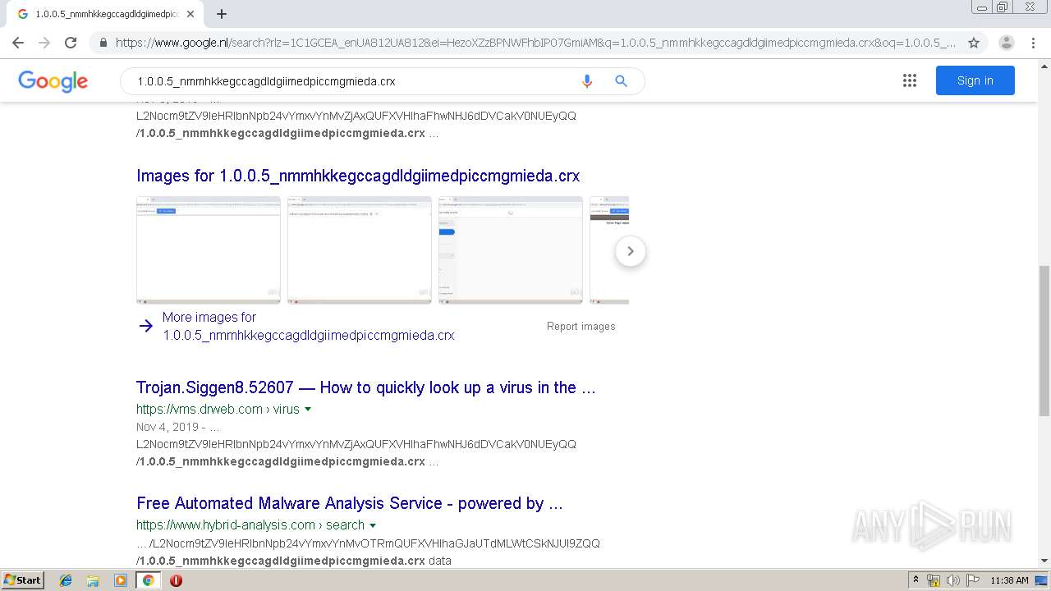
Task: Go back to previous page in Chrome
Action: coord(18,43)
